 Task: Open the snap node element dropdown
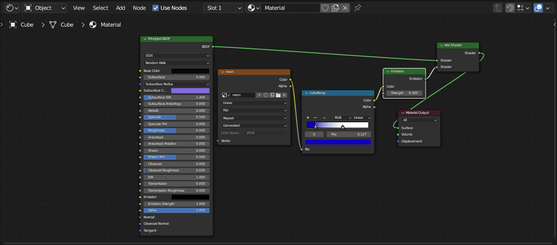pyautogui.click(x=523, y=8)
